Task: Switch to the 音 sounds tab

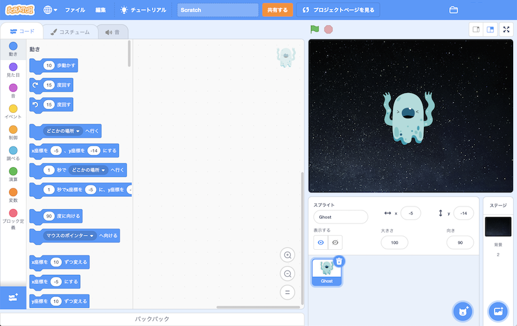Action: (112, 32)
